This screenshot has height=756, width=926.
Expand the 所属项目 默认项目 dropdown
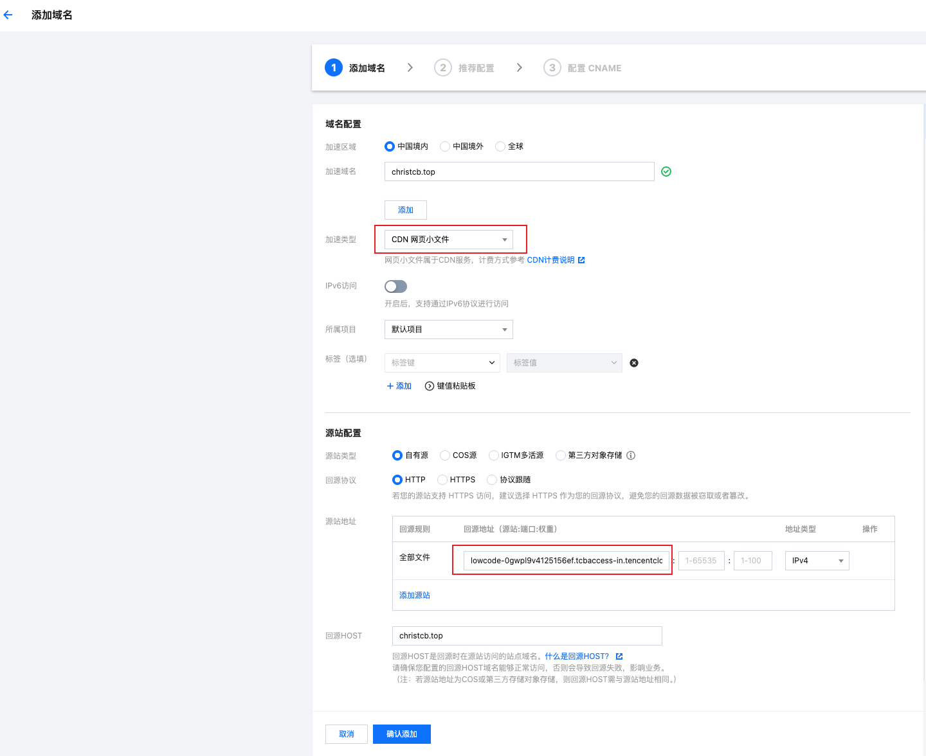[448, 330]
